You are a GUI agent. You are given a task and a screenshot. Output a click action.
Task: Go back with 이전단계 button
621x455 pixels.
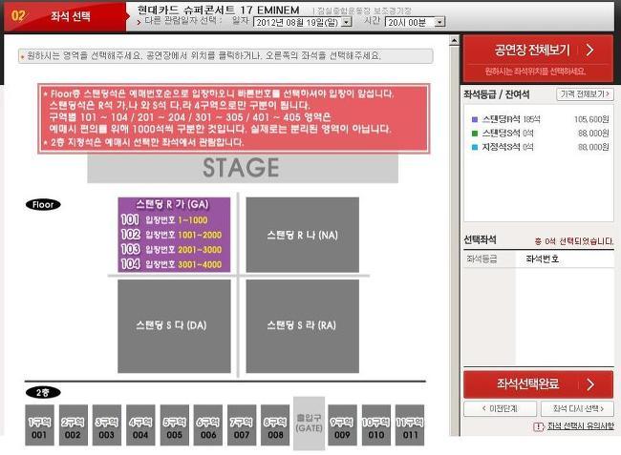[500, 409]
